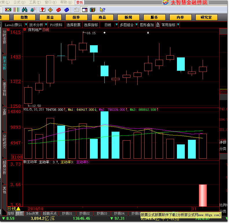Select the 其他 side tab
Viewport: 229px width, 223px height.
pos(5,190)
